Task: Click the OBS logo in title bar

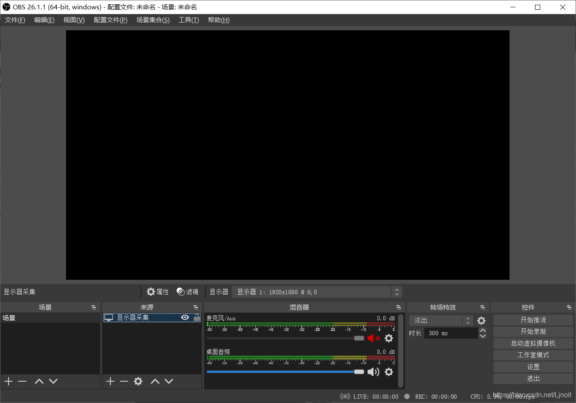Action: (6, 7)
